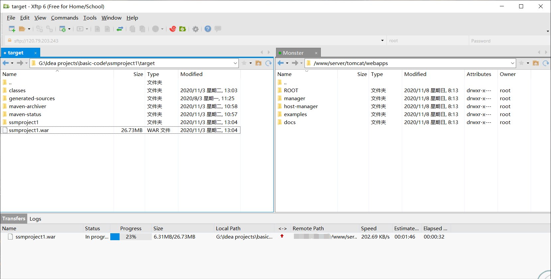
Task: Launch Xshell via red swirl icon
Action: pos(173,29)
